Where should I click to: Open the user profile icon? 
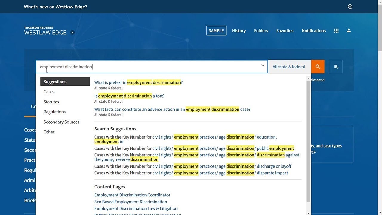tap(349, 31)
